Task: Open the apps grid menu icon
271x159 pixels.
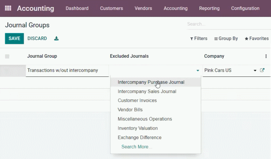Action: pos(8,8)
